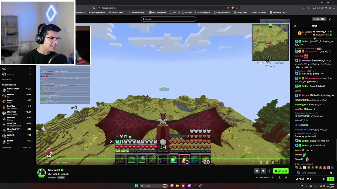Click the Minecraft category link
The height and width of the screenshot is (189, 337).
point(52,177)
